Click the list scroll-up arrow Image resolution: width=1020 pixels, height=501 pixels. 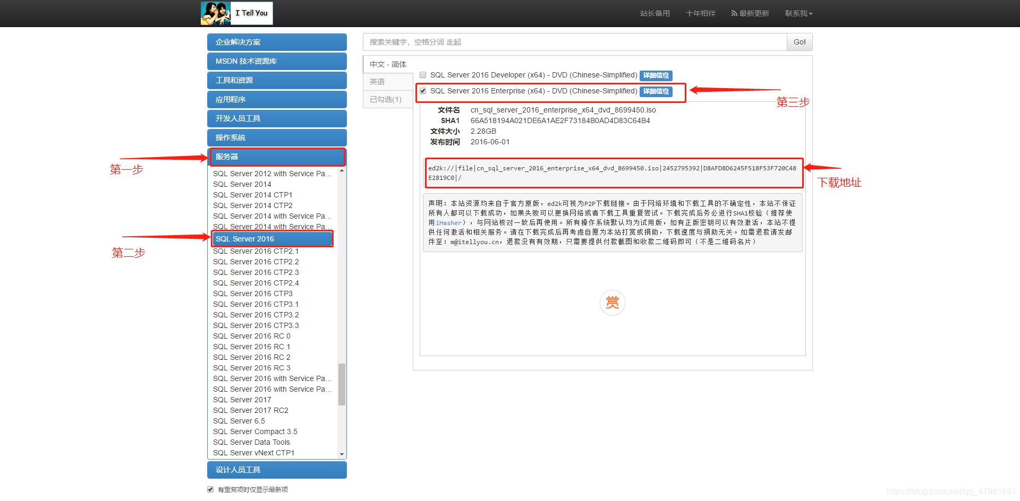342,170
